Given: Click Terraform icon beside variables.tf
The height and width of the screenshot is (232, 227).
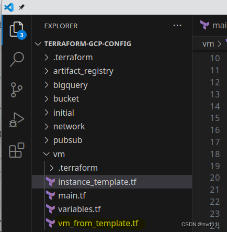Looking at the screenshot, I should (x=51, y=209).
